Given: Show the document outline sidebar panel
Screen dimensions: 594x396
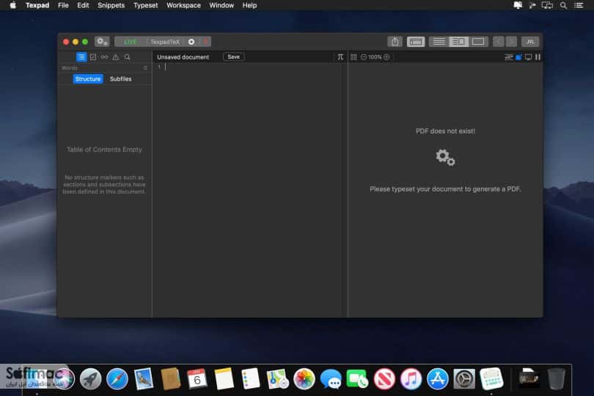Looking at the screenshot, I should [81, 57].
